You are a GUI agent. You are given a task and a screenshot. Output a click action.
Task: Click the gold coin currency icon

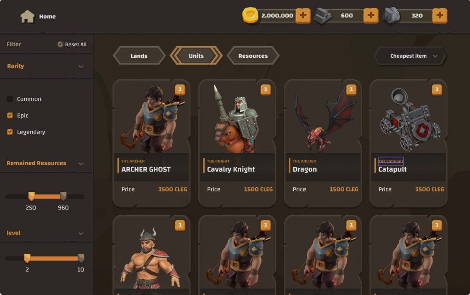coord(250,15)
